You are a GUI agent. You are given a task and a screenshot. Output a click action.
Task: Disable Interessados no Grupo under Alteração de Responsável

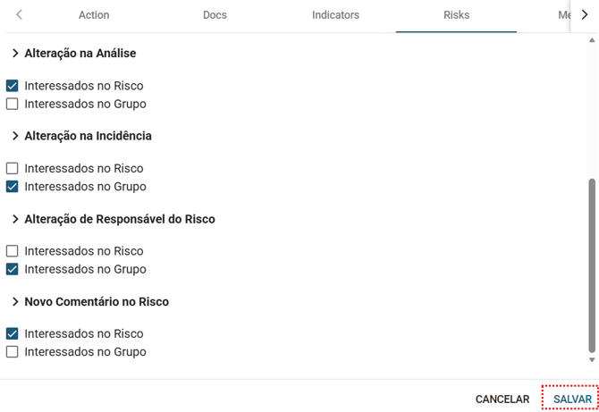13,269
